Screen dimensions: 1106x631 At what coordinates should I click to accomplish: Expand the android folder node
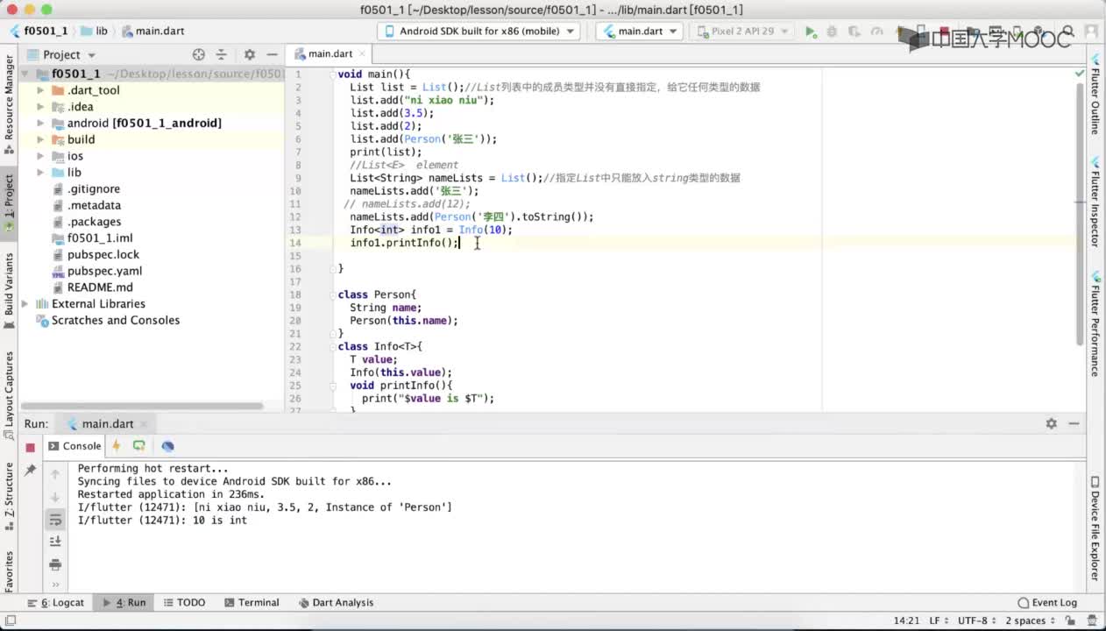40,124
